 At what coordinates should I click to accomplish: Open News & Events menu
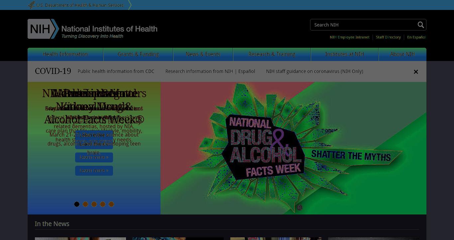coord(203,54)
